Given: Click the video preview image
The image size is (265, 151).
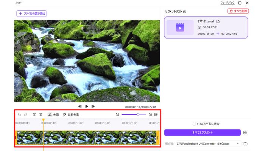Looking at the screenshot, I should coord(87,61).
